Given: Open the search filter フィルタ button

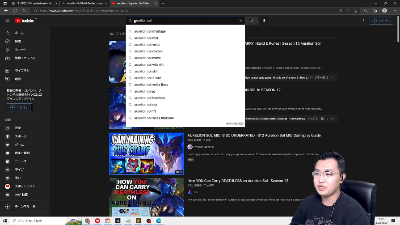Looking at the screenshot, I should pos(118,34).
